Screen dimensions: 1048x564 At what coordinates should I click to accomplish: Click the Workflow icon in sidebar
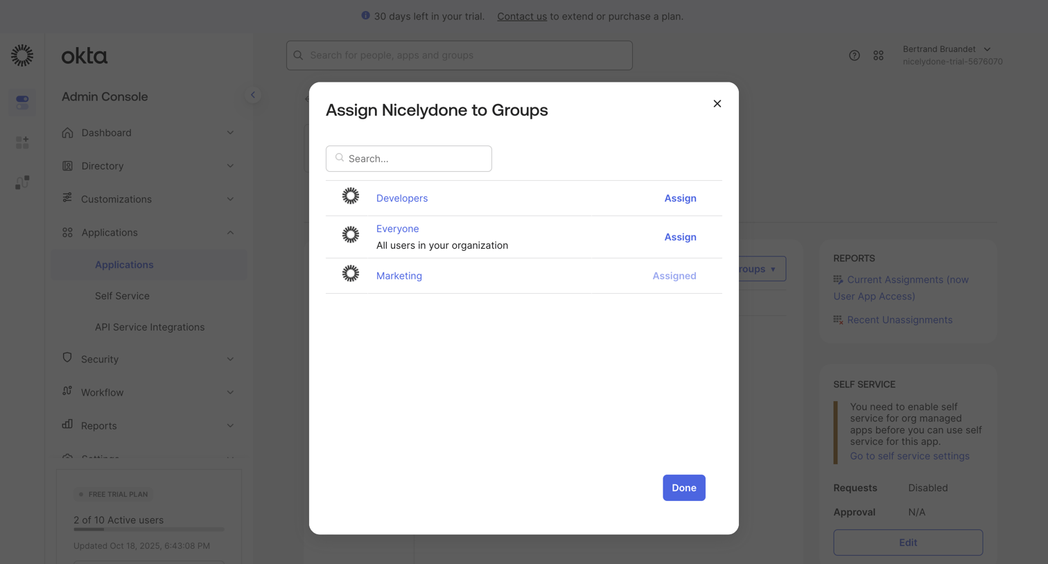(x=67, y=391)
